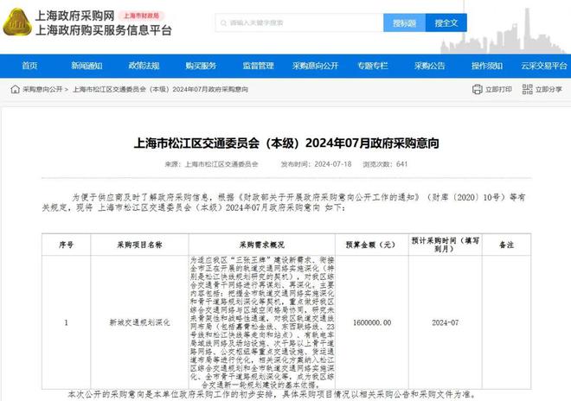This screenshot has height=401, width=571.
Task: Click the 2024-07 purchase time cell
Action: tap(445, 322)
